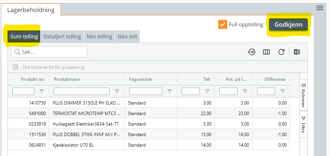
Task: Select product number 0624851
Action: pos(37,145)
